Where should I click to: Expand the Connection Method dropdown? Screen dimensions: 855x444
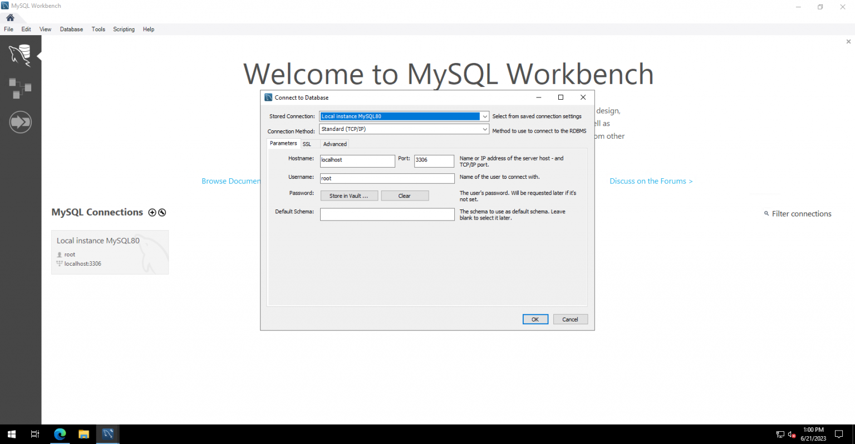coord(484,129)
